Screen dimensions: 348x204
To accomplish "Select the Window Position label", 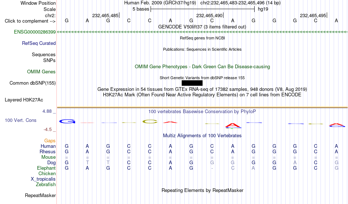I will (38, 3).
